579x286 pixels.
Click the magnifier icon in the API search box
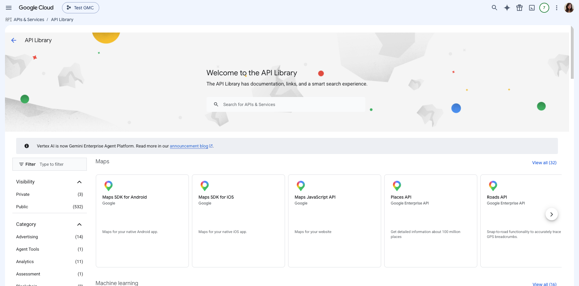pos(216,104)
